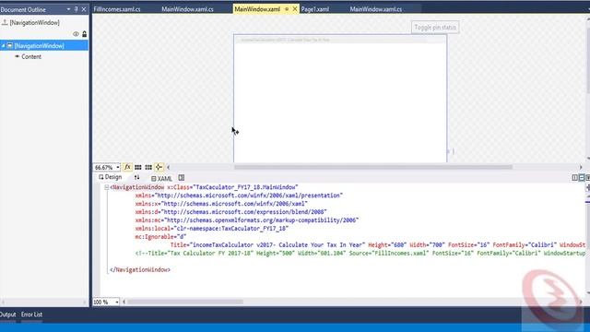
Task: Click the commented-out Title line in XAML
Action: coord(360,254)
